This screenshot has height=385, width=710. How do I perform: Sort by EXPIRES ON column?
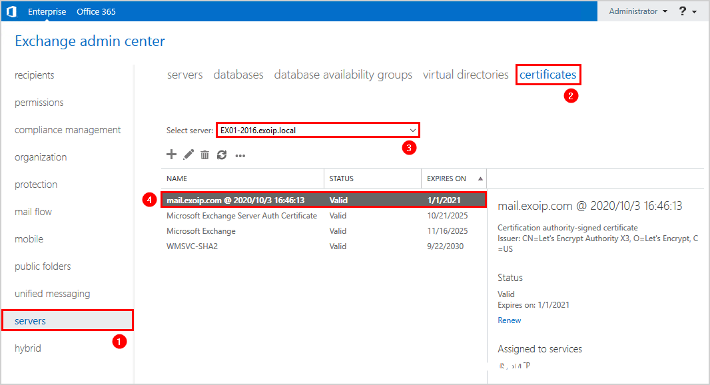click(x=454, y=179)
